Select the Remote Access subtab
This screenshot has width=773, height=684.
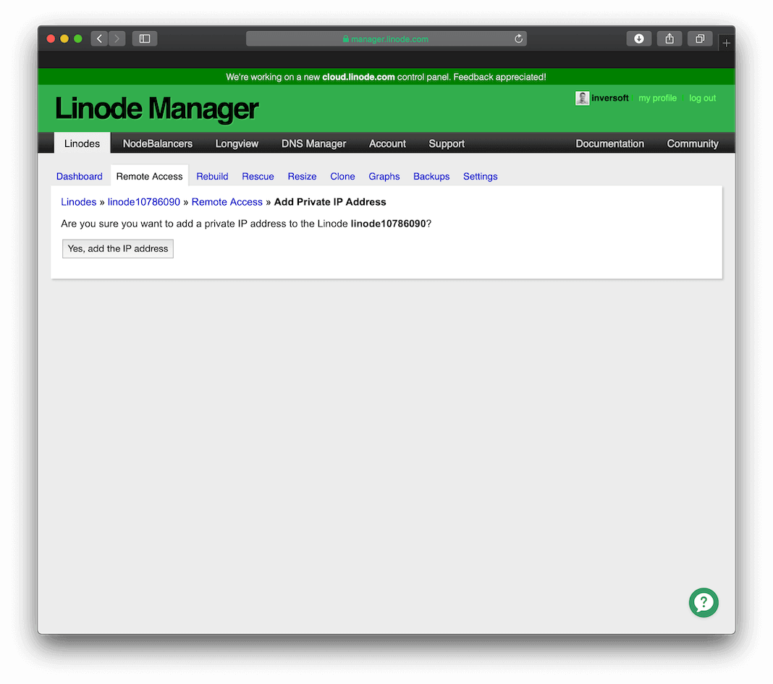click(149, 176)
